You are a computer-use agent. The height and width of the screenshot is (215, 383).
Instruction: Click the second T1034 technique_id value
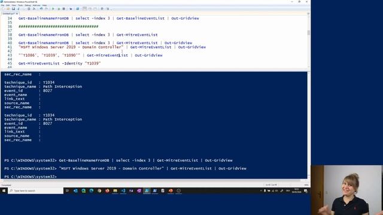point(48,115)
